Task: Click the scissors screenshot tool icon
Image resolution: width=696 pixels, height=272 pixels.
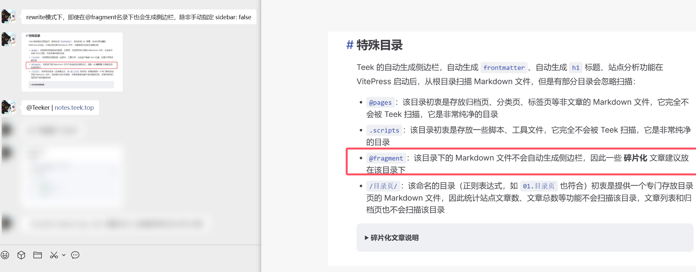Action: coord(54,255)
